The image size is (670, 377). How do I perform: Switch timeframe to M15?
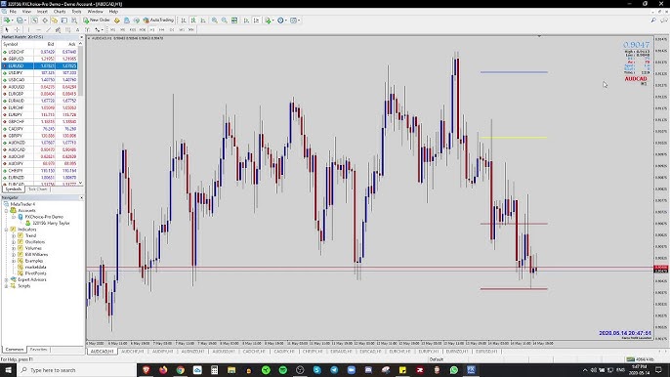pyautogui.click(x=133, y=29)
